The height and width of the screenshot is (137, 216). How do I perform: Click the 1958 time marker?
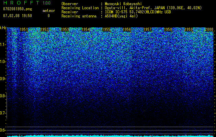pos(168,29)
